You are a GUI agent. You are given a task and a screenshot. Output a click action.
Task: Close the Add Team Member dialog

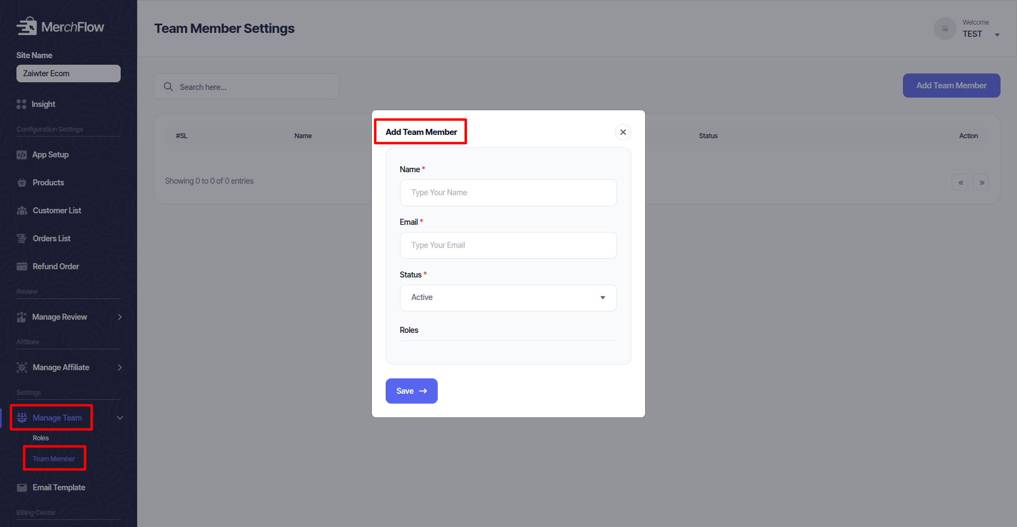pos(623,132)
